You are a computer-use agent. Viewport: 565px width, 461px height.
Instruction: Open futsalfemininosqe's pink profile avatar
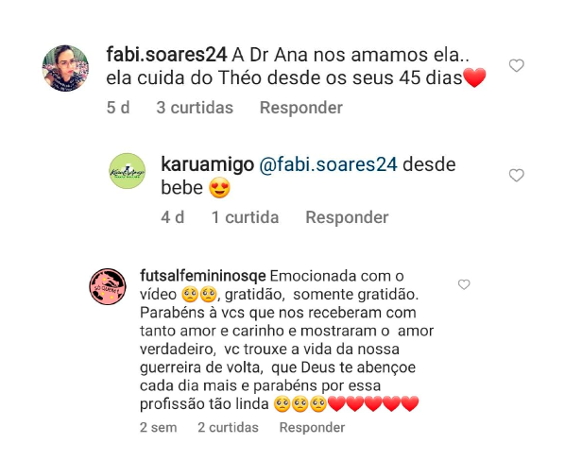click(108, 286)
